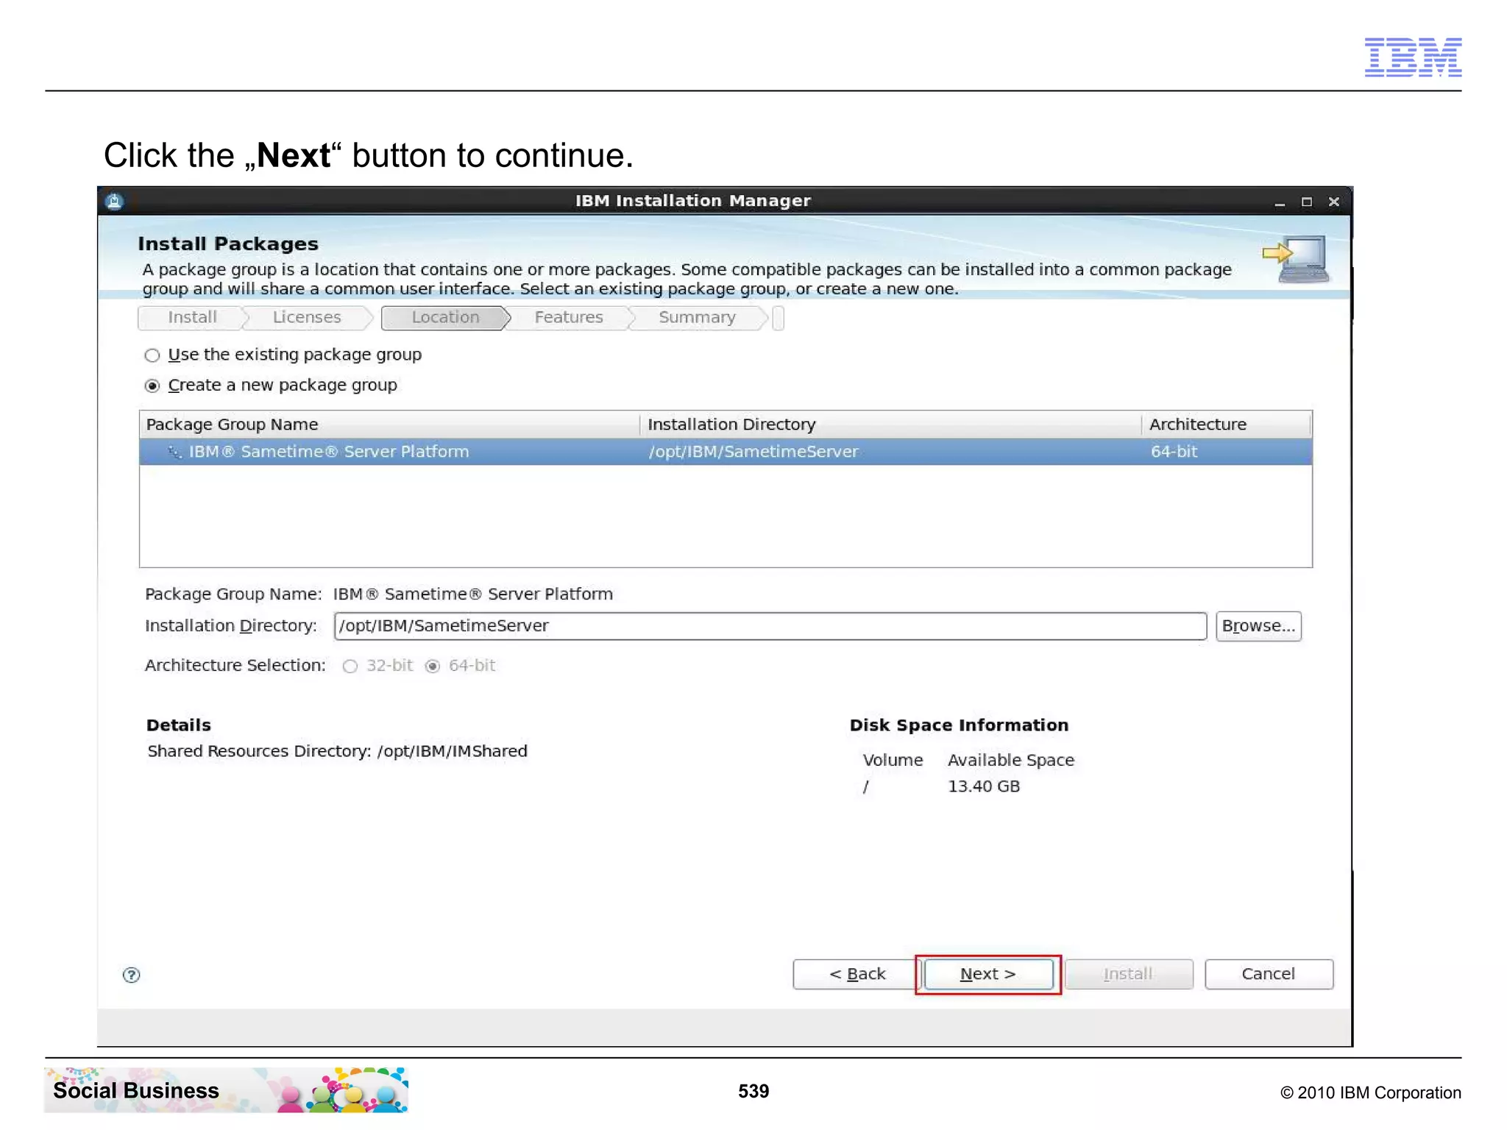Click the 64-bit cell in the table

(1174, 452)
